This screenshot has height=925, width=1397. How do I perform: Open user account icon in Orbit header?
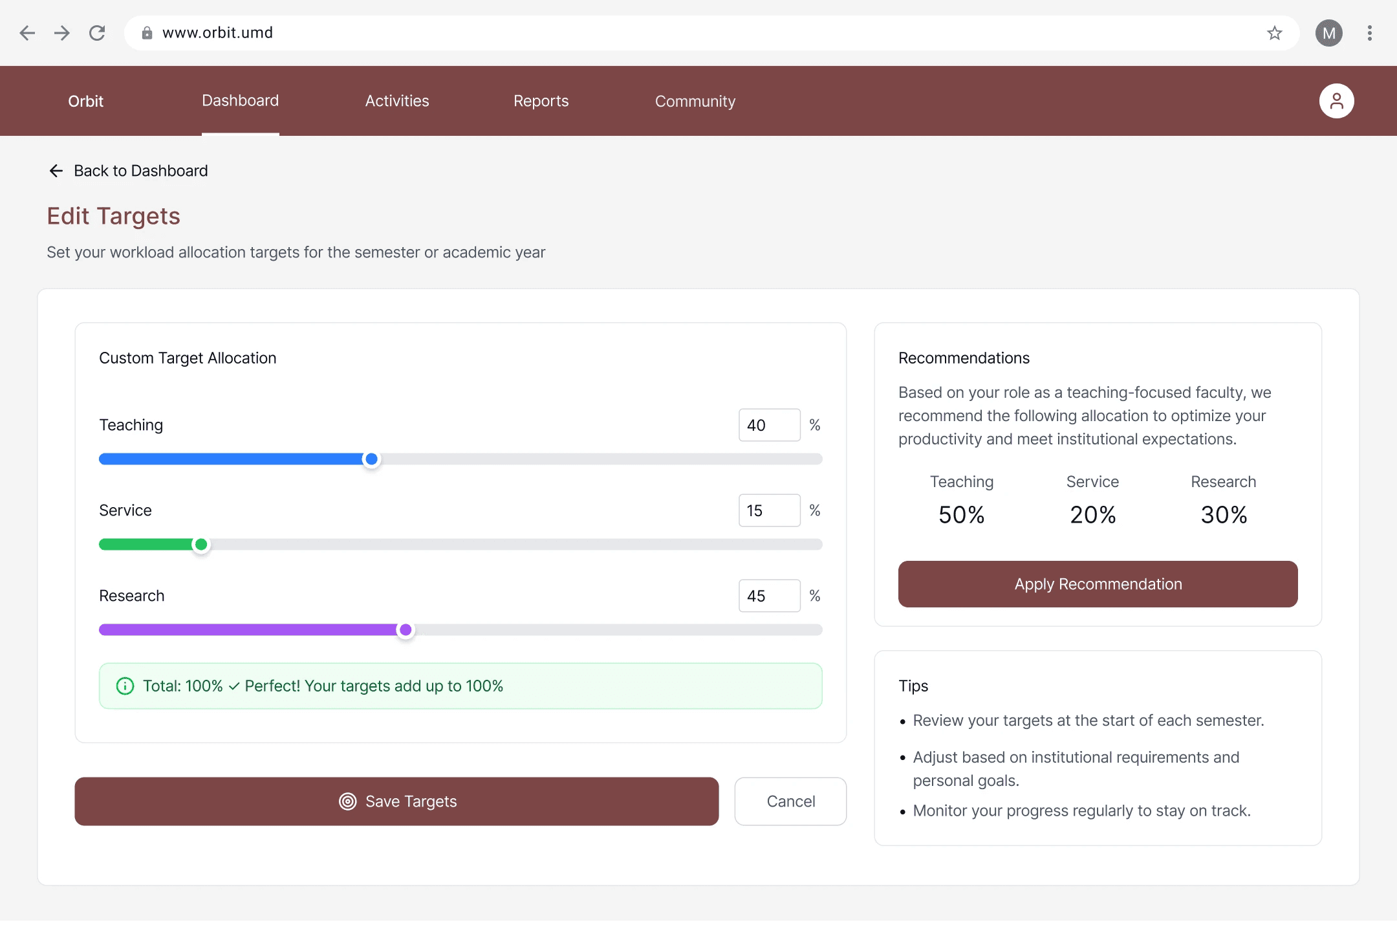[x=1336, y=101]
